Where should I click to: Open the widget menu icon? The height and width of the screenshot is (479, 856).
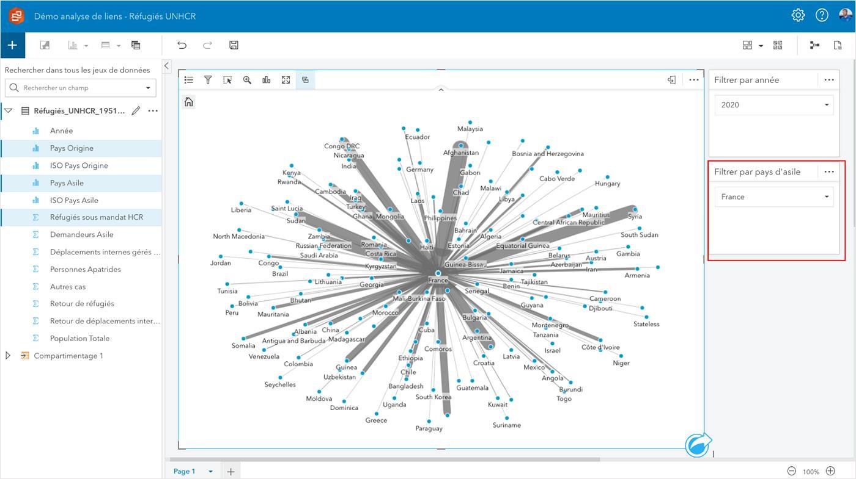pyautogui.click(x=778, y=45)
